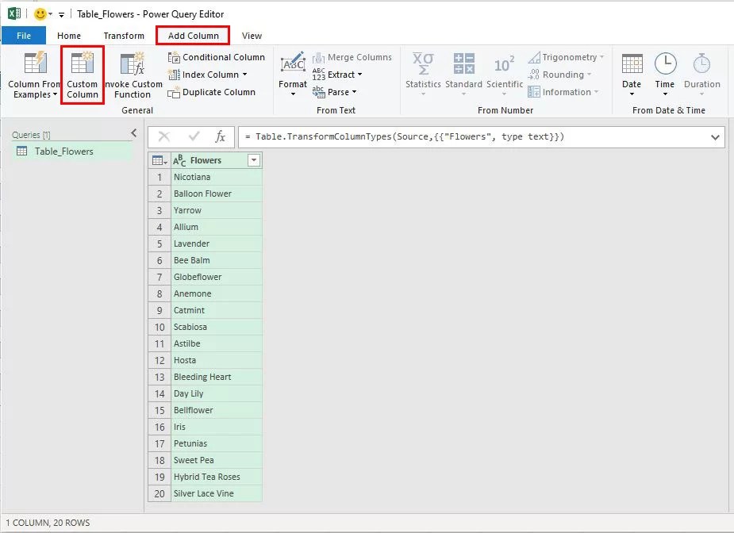Open the Parse options

[335, 92]
